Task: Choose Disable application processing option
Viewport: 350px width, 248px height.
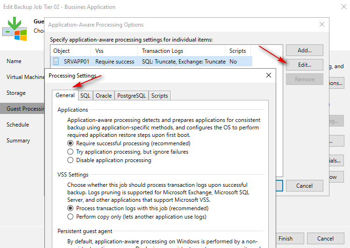Action: pos(71,160)
